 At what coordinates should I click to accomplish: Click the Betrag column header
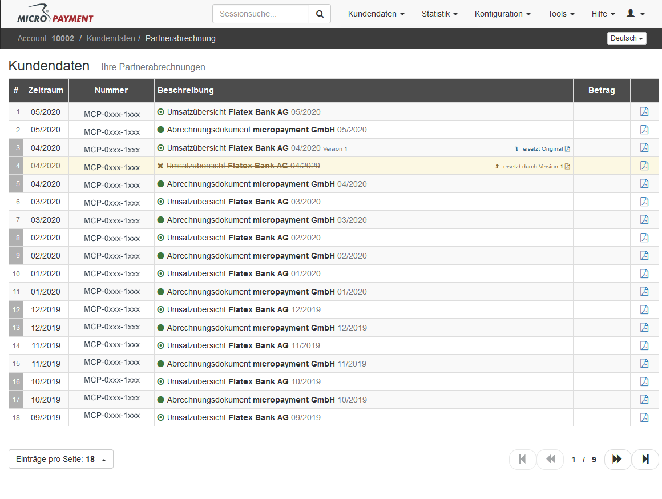(601, 90)
